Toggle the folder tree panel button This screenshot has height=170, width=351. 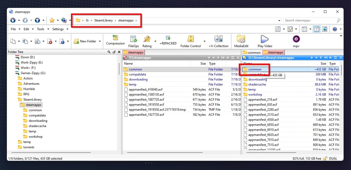304,29
